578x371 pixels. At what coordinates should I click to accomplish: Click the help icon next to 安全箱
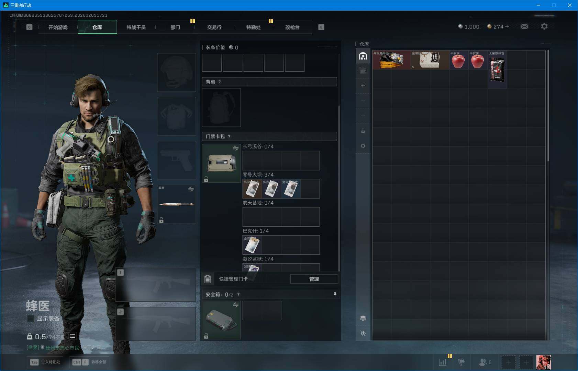click(x=238, y=295)
